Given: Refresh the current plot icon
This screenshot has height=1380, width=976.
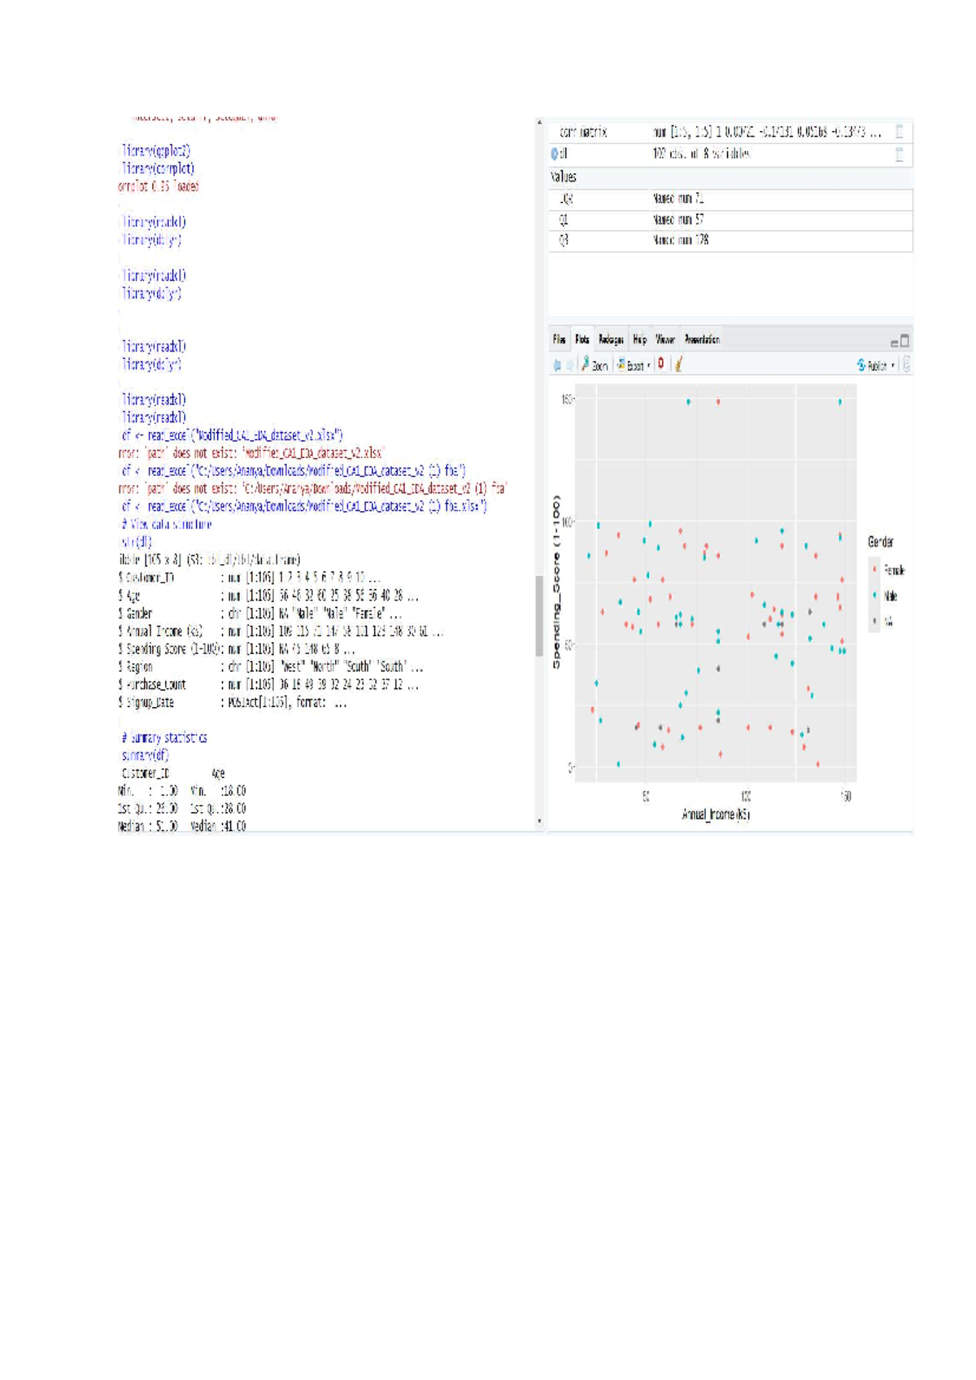Looking at the screenshot, I should pos(906,365).
